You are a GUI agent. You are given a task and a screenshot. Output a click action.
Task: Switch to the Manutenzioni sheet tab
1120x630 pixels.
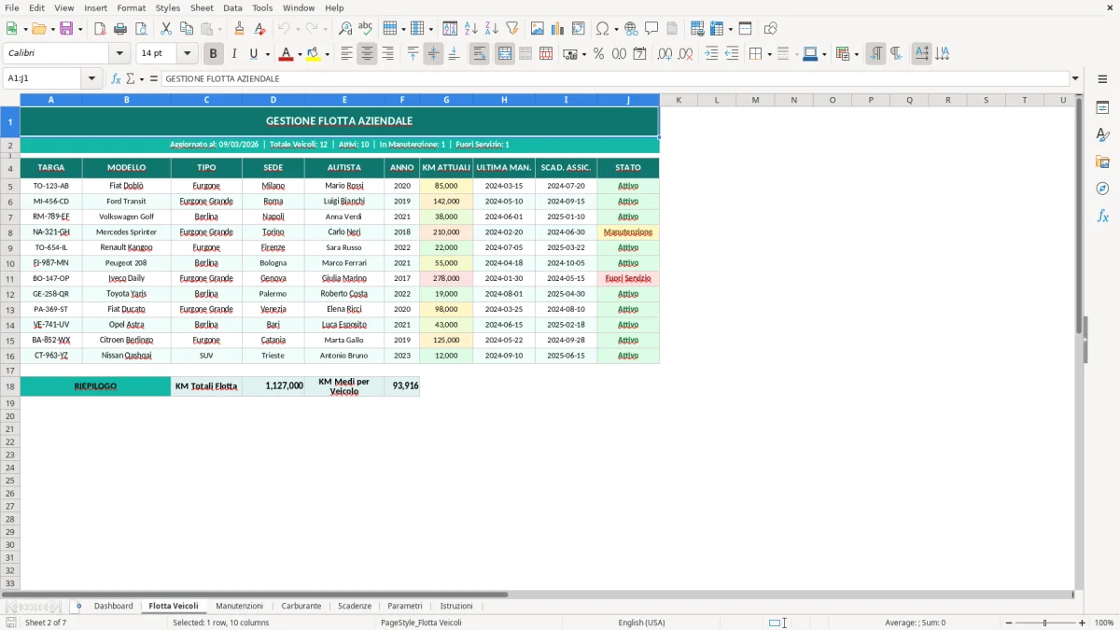[240, 606]
